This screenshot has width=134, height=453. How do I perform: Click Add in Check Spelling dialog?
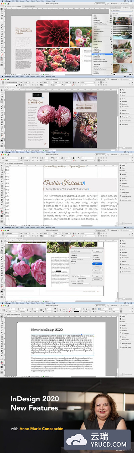coord(97,276)
